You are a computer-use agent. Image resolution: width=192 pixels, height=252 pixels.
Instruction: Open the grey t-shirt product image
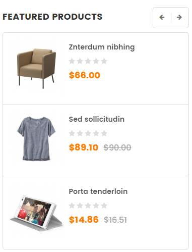click(x=36, y=138)
